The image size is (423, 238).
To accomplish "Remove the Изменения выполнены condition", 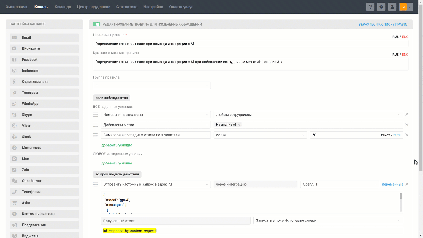I will (407, 114).
